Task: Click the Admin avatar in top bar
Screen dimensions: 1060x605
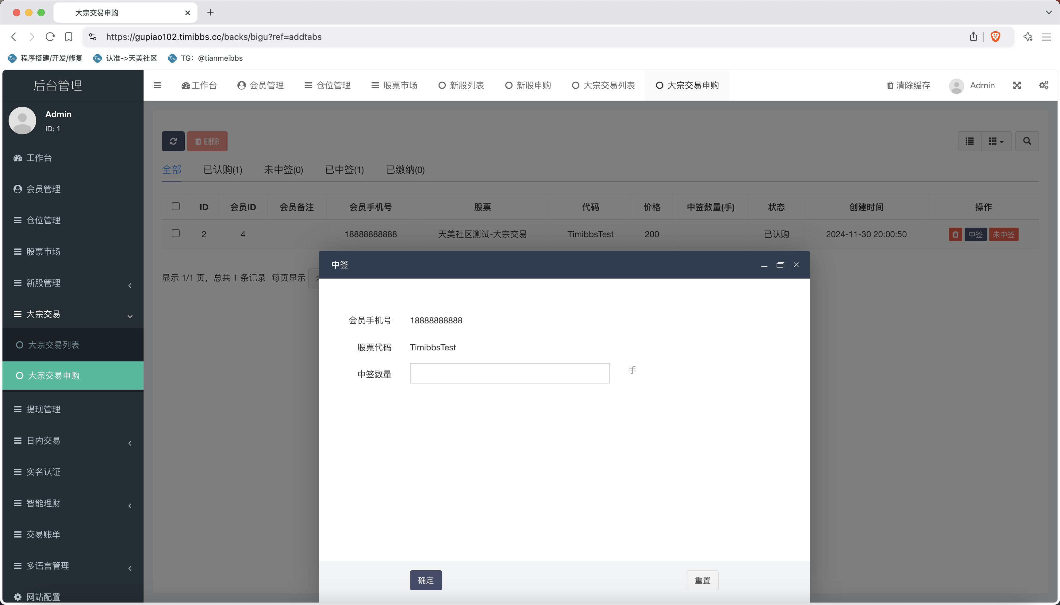Action: (956, 86)
